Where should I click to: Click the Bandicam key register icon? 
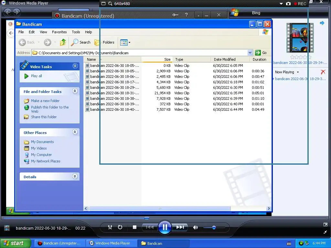pyautogui.click(x=175, y=15)
